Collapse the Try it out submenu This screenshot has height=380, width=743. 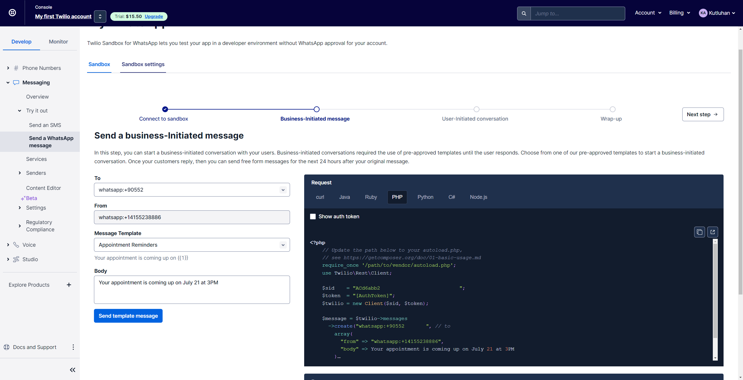(x=20, y=111)
